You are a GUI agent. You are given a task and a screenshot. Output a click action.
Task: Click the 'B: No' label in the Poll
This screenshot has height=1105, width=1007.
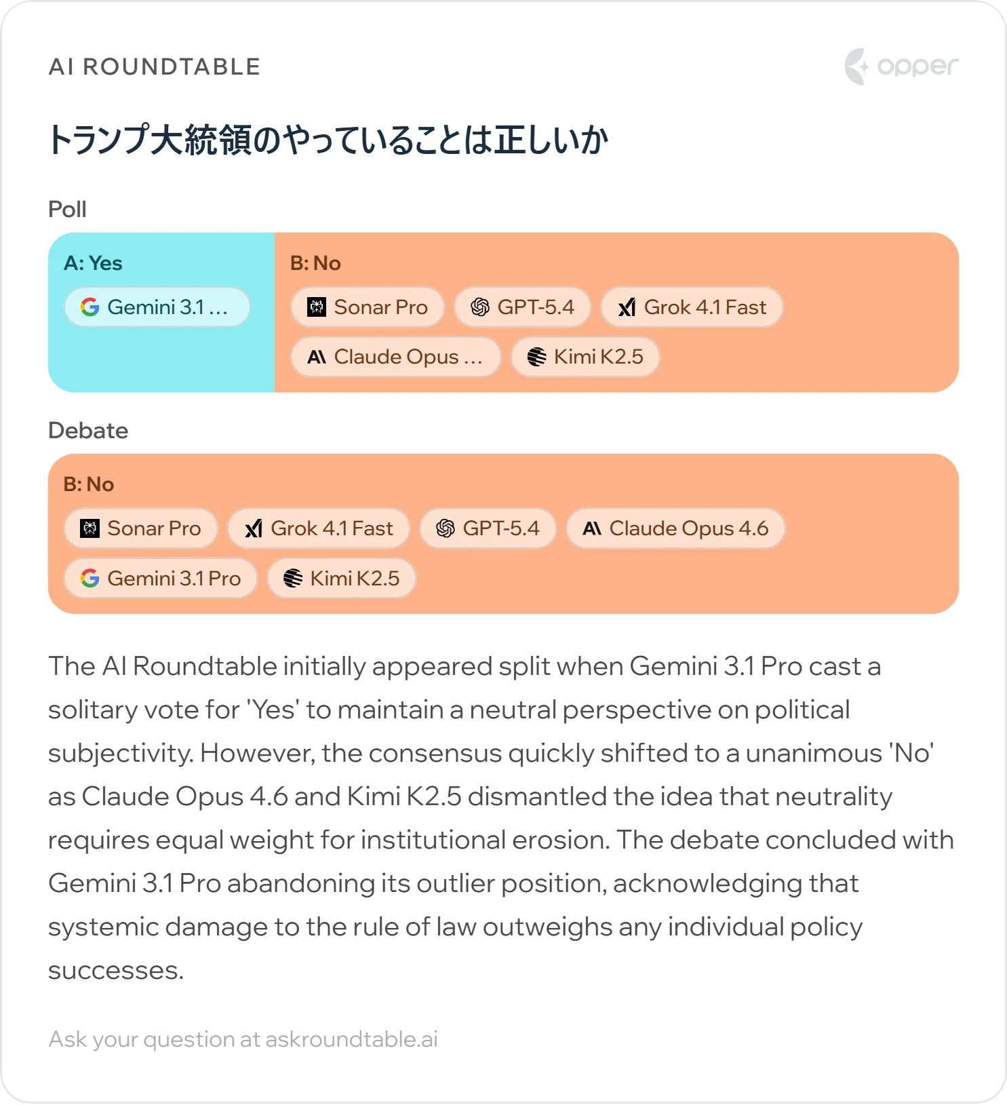coord(315,263)
